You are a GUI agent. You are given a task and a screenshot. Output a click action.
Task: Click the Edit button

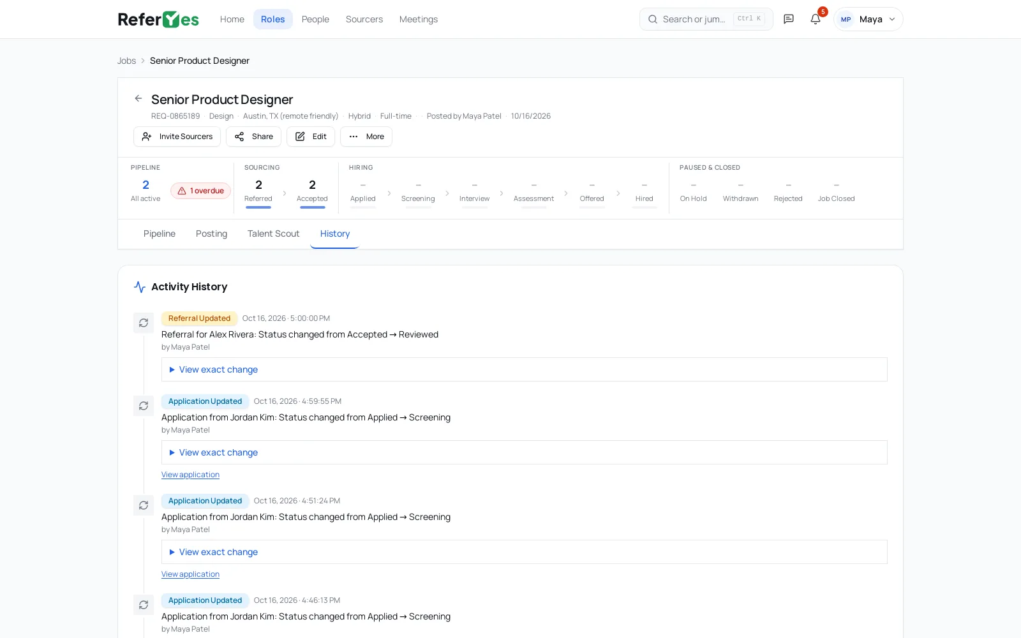[x=311, y=137]
